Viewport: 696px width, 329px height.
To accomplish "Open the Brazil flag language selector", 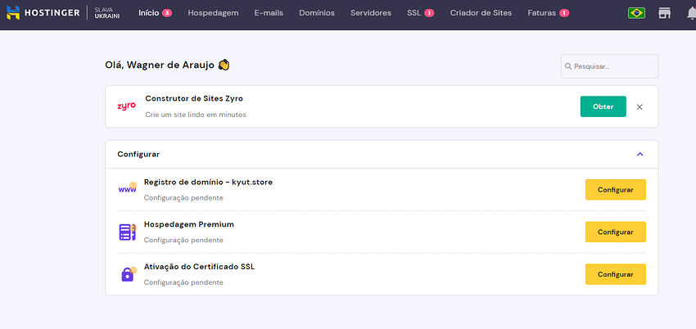I will (636, 13).
